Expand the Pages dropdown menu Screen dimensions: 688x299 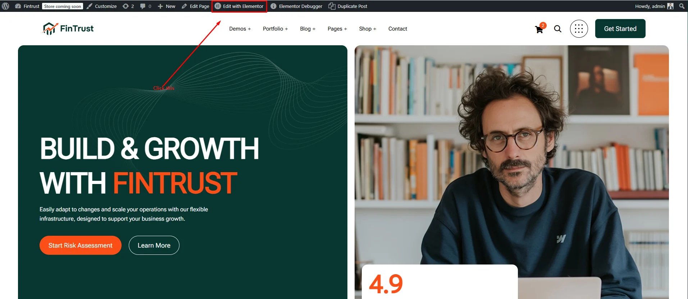337,29
